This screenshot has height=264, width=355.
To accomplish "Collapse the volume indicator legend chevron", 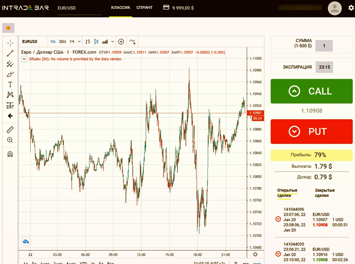I will tap(24, 59).
